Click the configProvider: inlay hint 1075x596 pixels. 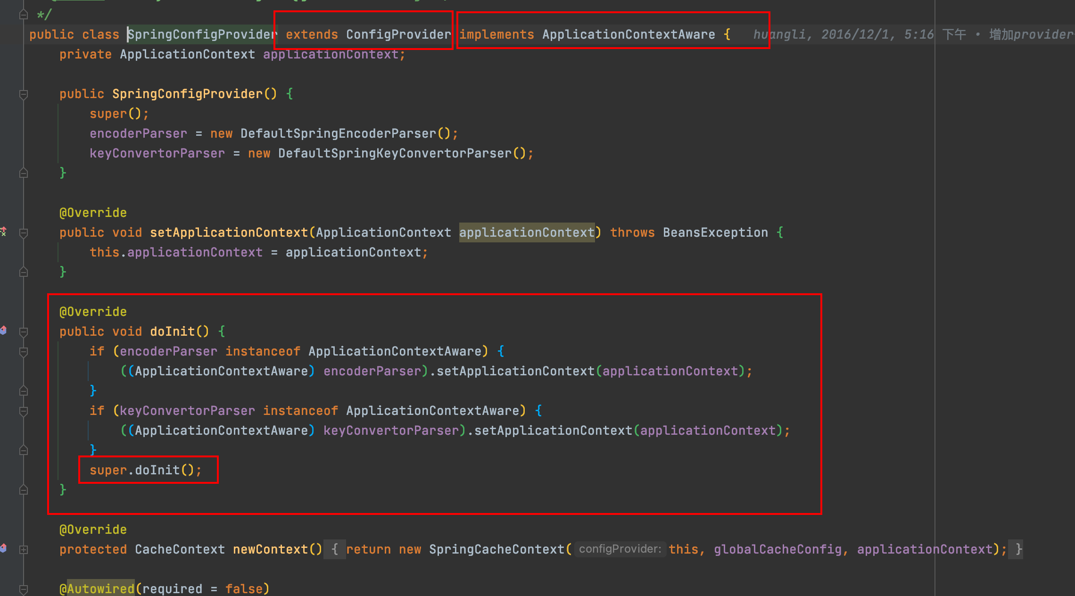coord(620,549)
